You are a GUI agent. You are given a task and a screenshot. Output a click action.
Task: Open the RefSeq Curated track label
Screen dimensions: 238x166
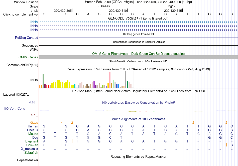(27, 38)
